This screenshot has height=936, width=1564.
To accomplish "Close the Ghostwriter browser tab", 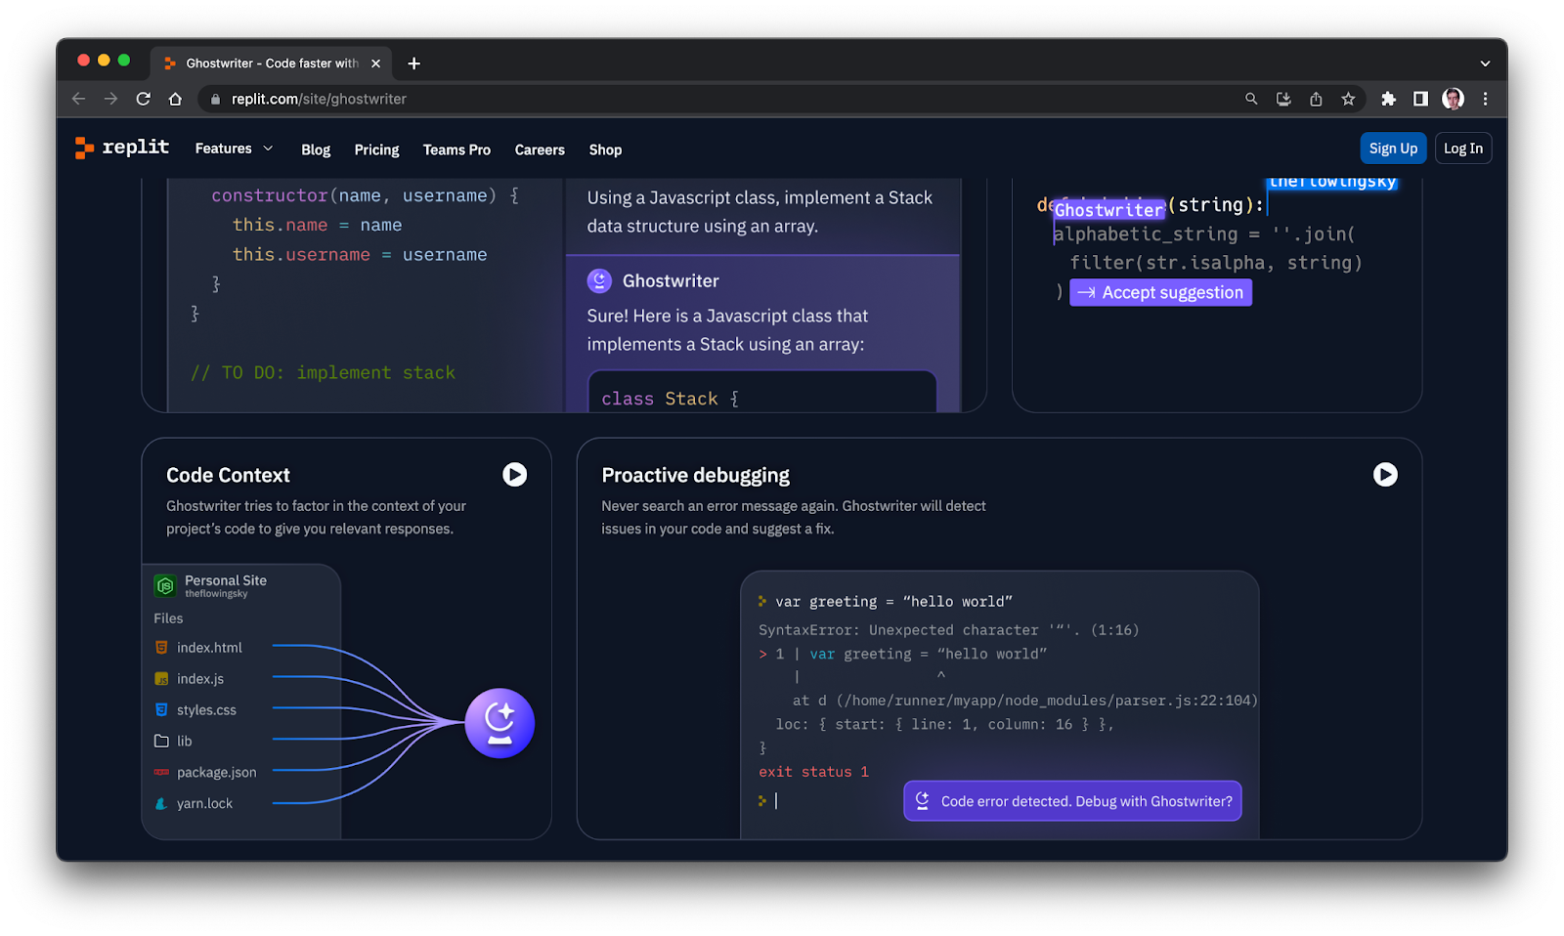I will point(375,64).
